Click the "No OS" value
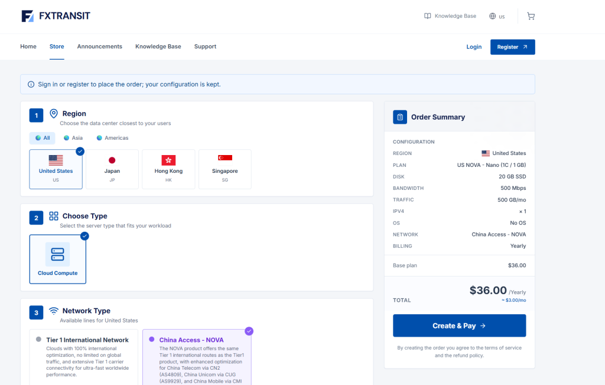605x385 pixels. (x=518, y=223)
